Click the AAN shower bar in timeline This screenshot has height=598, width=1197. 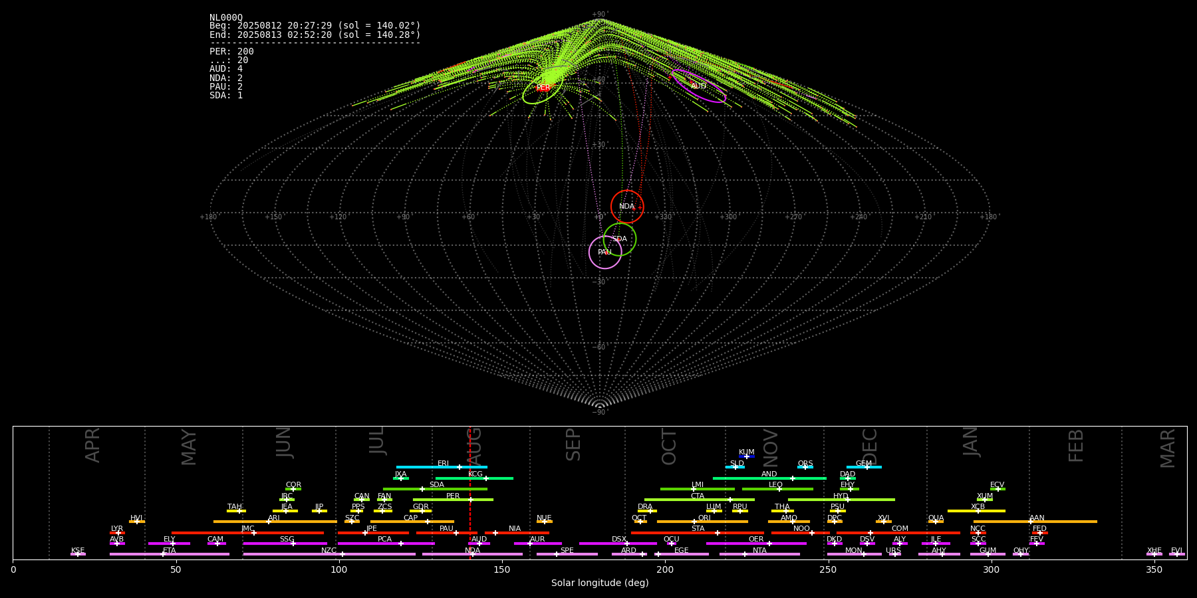[1035, 522]
